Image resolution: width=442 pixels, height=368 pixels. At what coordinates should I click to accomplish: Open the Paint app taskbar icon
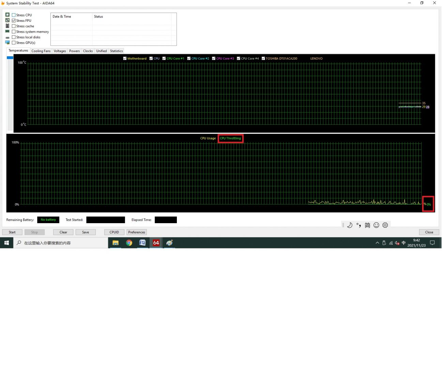point(169,243)
